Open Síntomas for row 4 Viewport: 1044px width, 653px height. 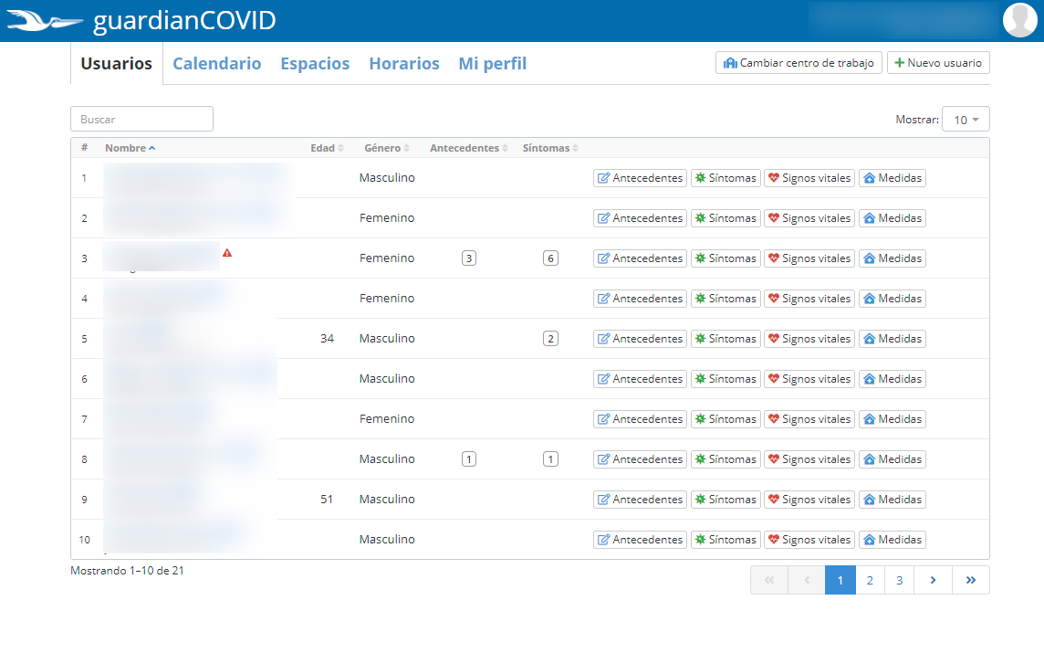click(726, 299)
